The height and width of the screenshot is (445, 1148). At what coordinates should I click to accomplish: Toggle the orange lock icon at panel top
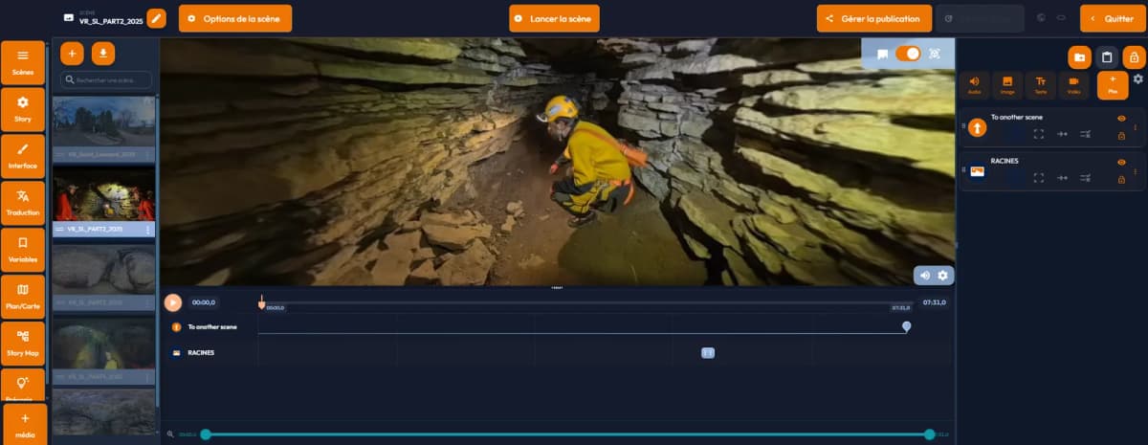pyautogui.click(x=1135, y=57)
